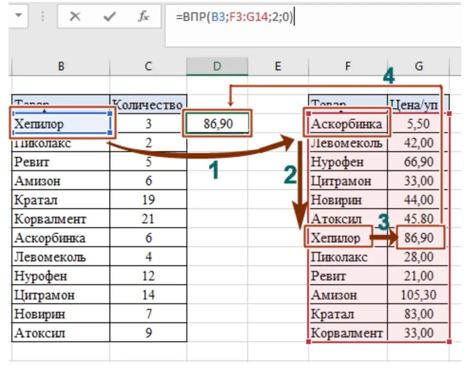Select column B header

(61, 66)
